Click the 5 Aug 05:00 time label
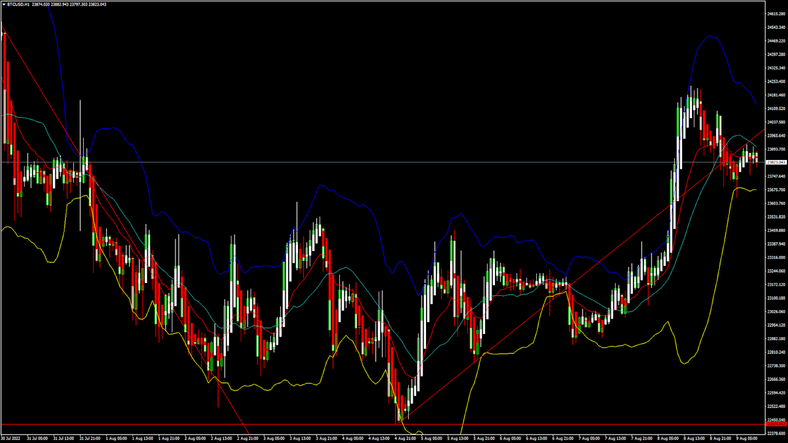The width and height of the screenshot is (788, 443). 432,439
